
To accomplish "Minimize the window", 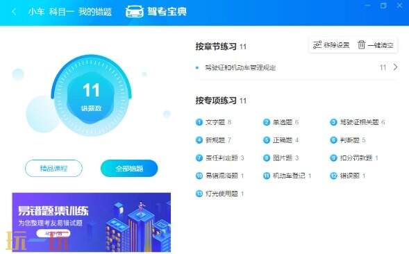I will [367, 6].
